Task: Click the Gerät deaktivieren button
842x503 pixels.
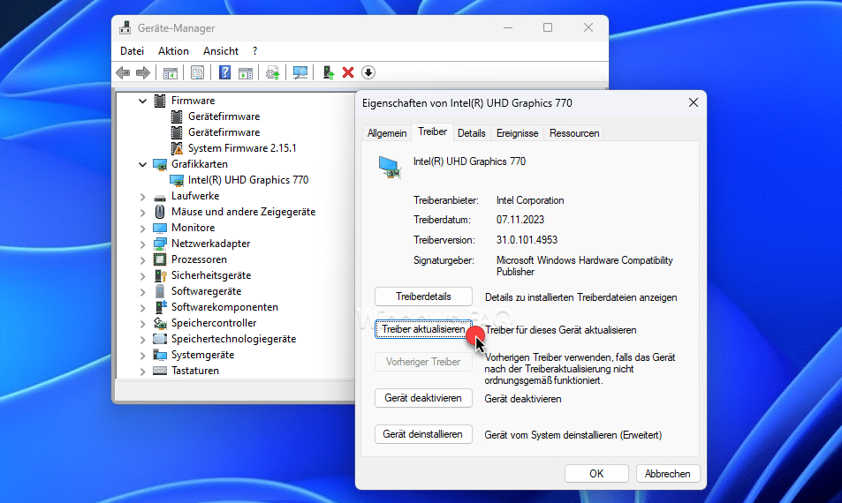Action: point(423,398)
